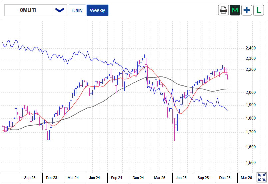
Task: Click the Mar 24 time axis label
Action: [73, 178]
